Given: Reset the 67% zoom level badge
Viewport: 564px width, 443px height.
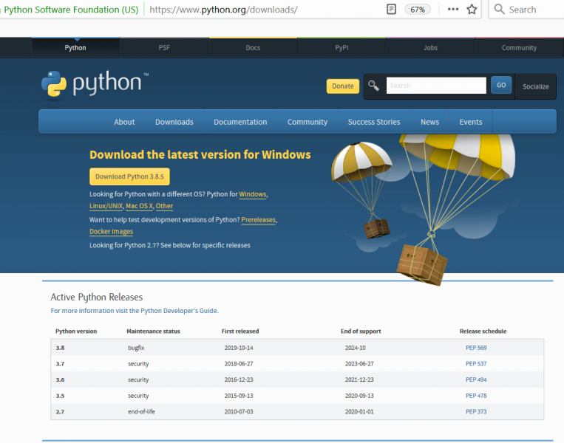Looking at the screenshot, I should (418, 10).
